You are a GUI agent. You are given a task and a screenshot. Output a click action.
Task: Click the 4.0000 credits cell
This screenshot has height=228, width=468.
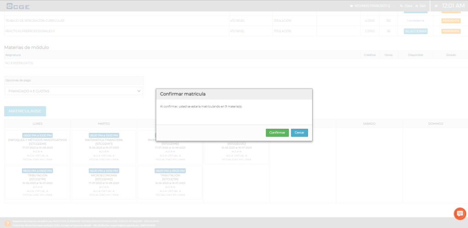pos(370,21)
